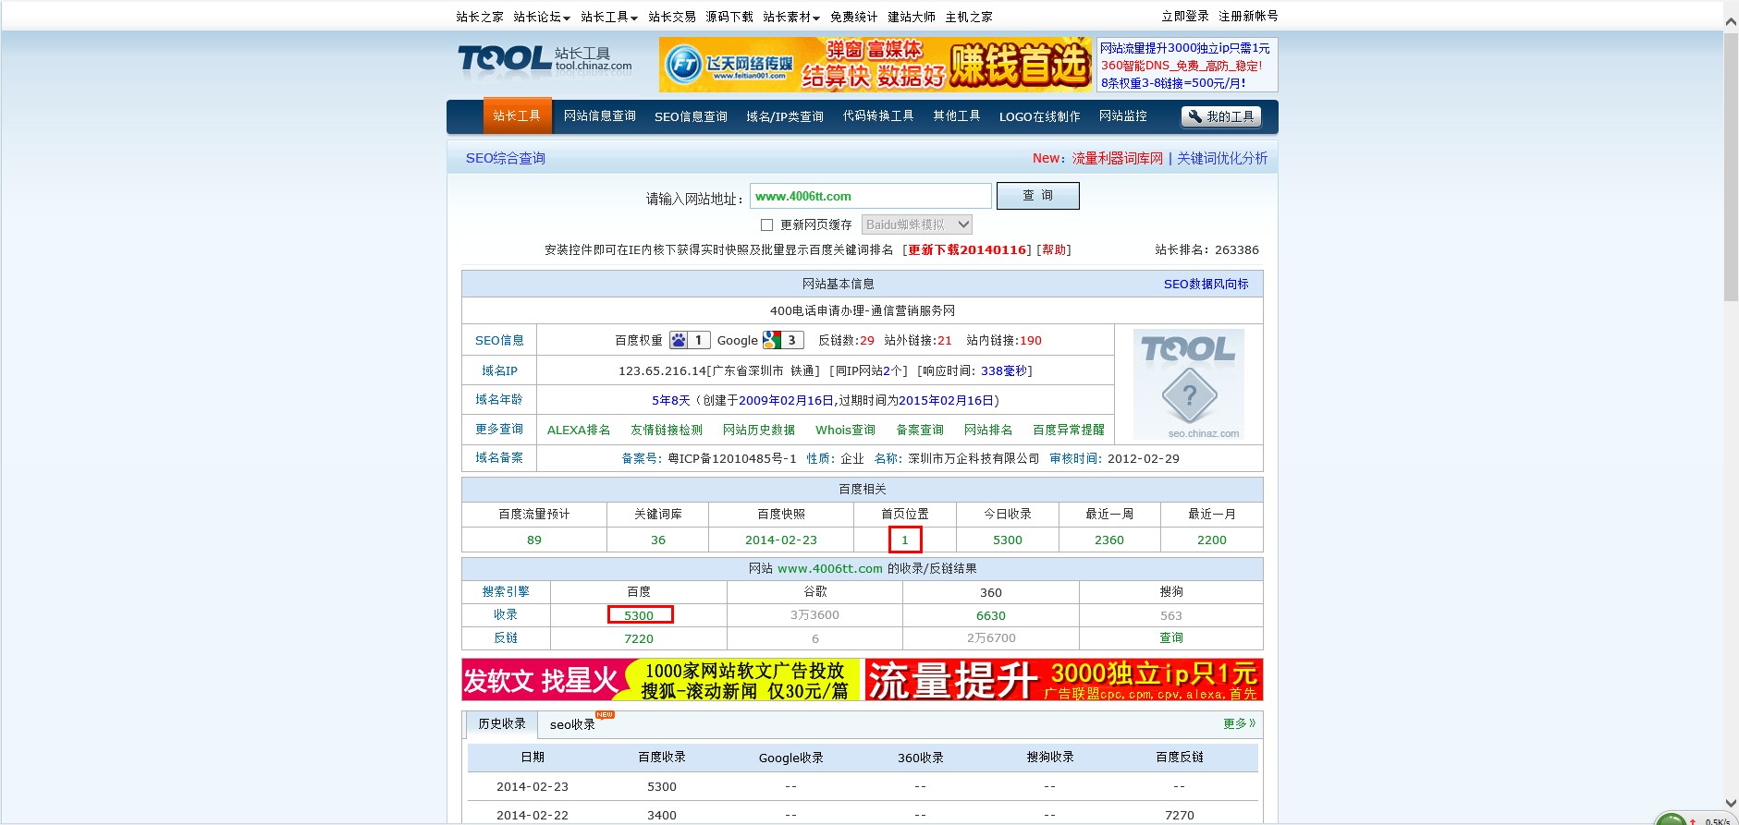The width and height of the screenshot is (1739, 825).
Task: Open the 建站大师 top link
Action: coord(912,17)
